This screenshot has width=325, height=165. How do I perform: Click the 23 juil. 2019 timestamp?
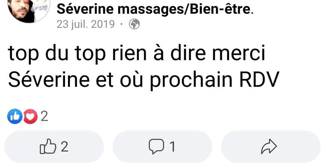(x=86, y=24)
